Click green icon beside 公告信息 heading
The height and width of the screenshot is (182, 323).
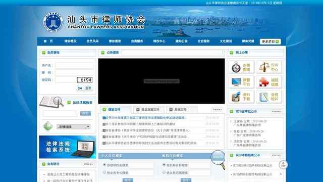click(103, 53)
